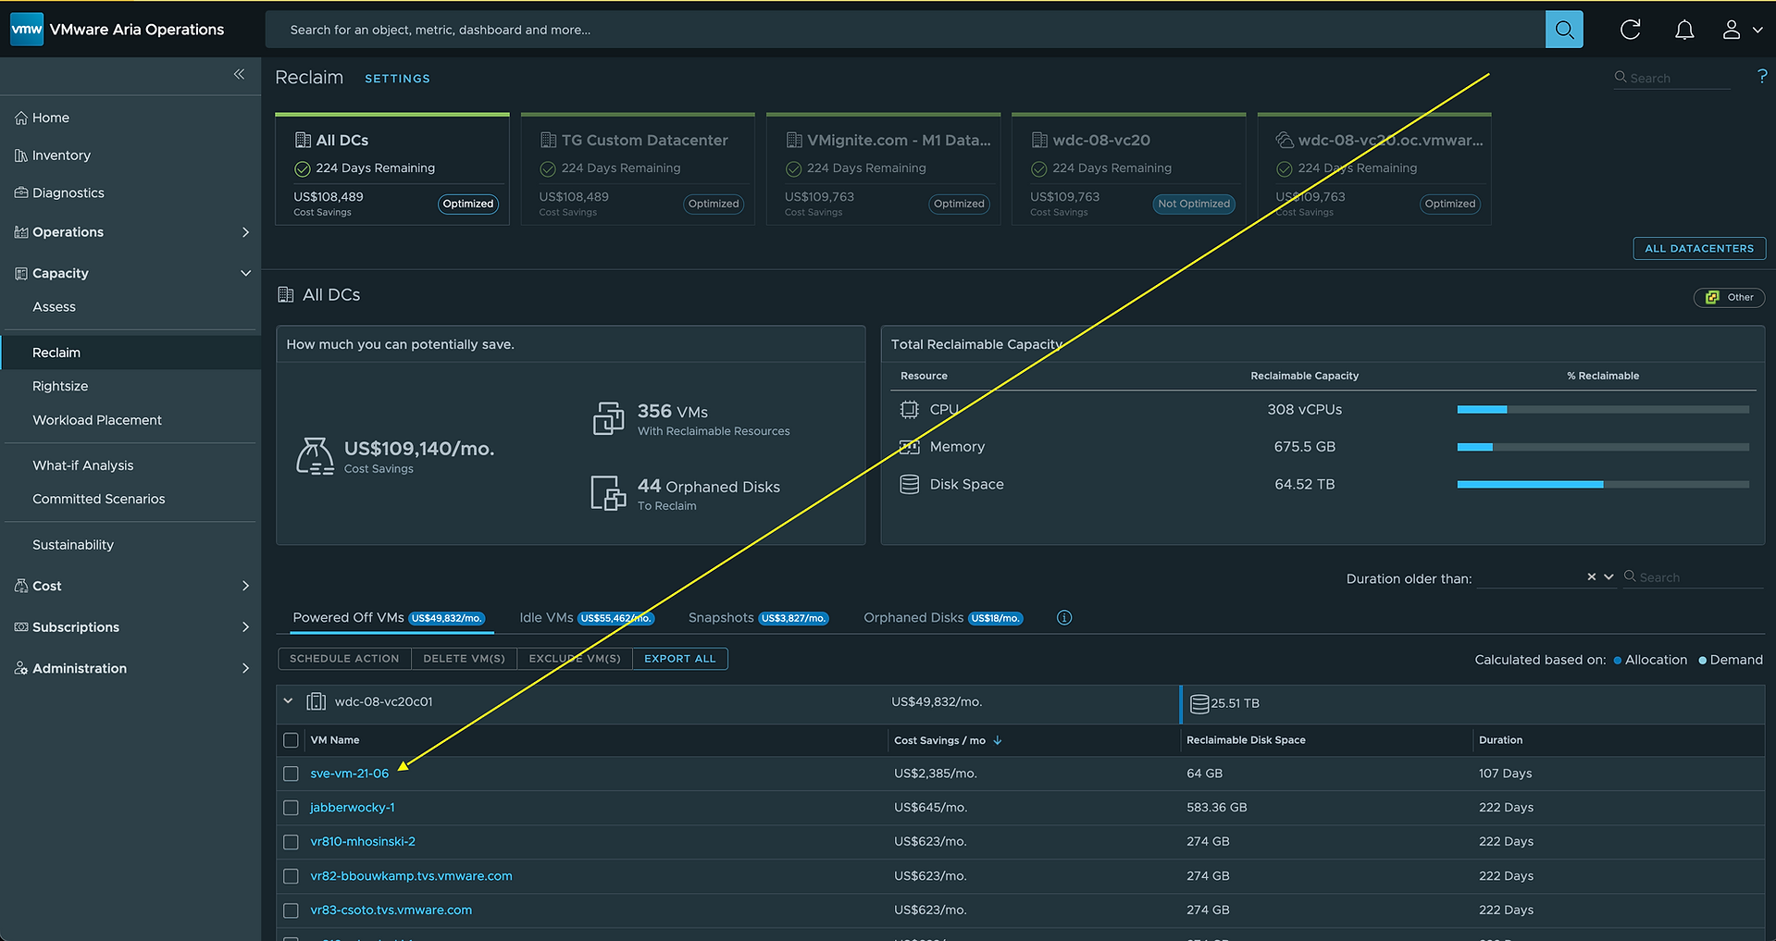This screenshot has height=941, width=1776.
Task: Click the global search input field
Action: click(905, 30)
